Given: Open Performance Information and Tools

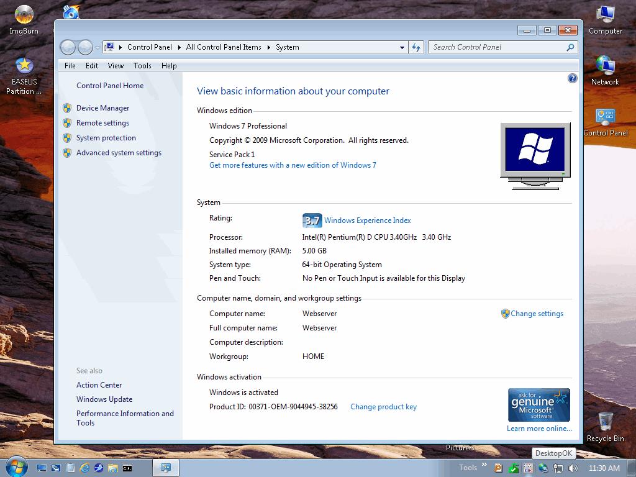Looking at the screenshot, I should [125, 418].
